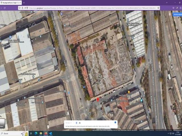Click the red location pin on the map
182x136 pixels.
pyautogui.click(x=98, y=99)
